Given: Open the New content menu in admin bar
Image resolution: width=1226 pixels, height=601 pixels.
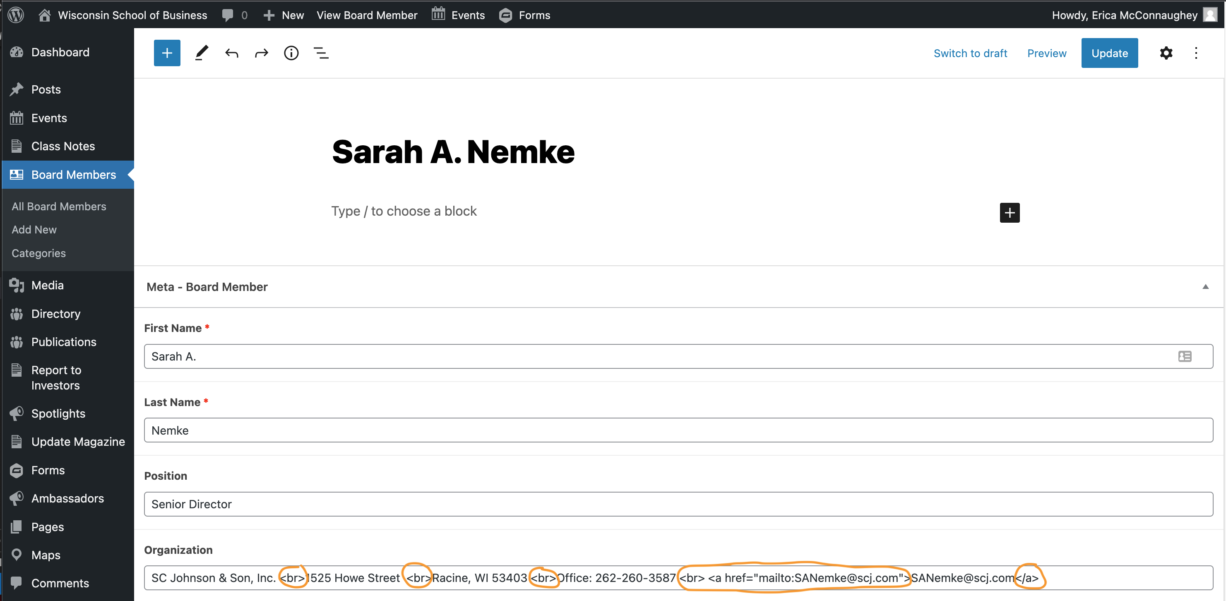Looking at the screenshot, I should (284, 15).
